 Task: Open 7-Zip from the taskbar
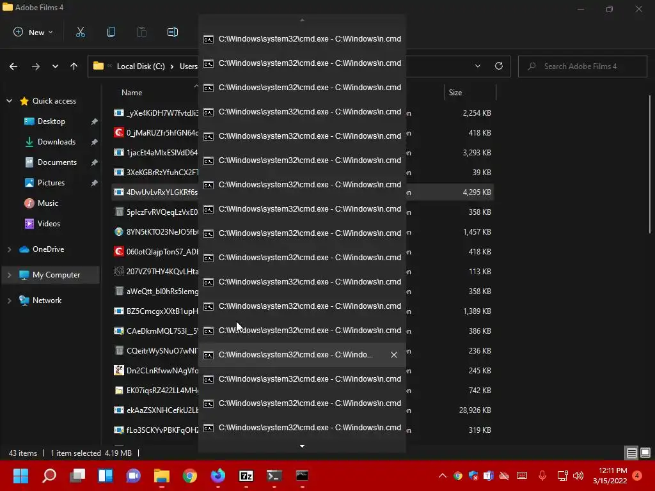point(246,476)
